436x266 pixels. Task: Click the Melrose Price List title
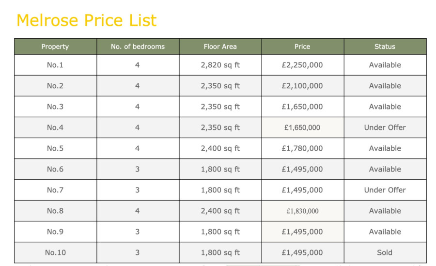click(x=87, y=20)
